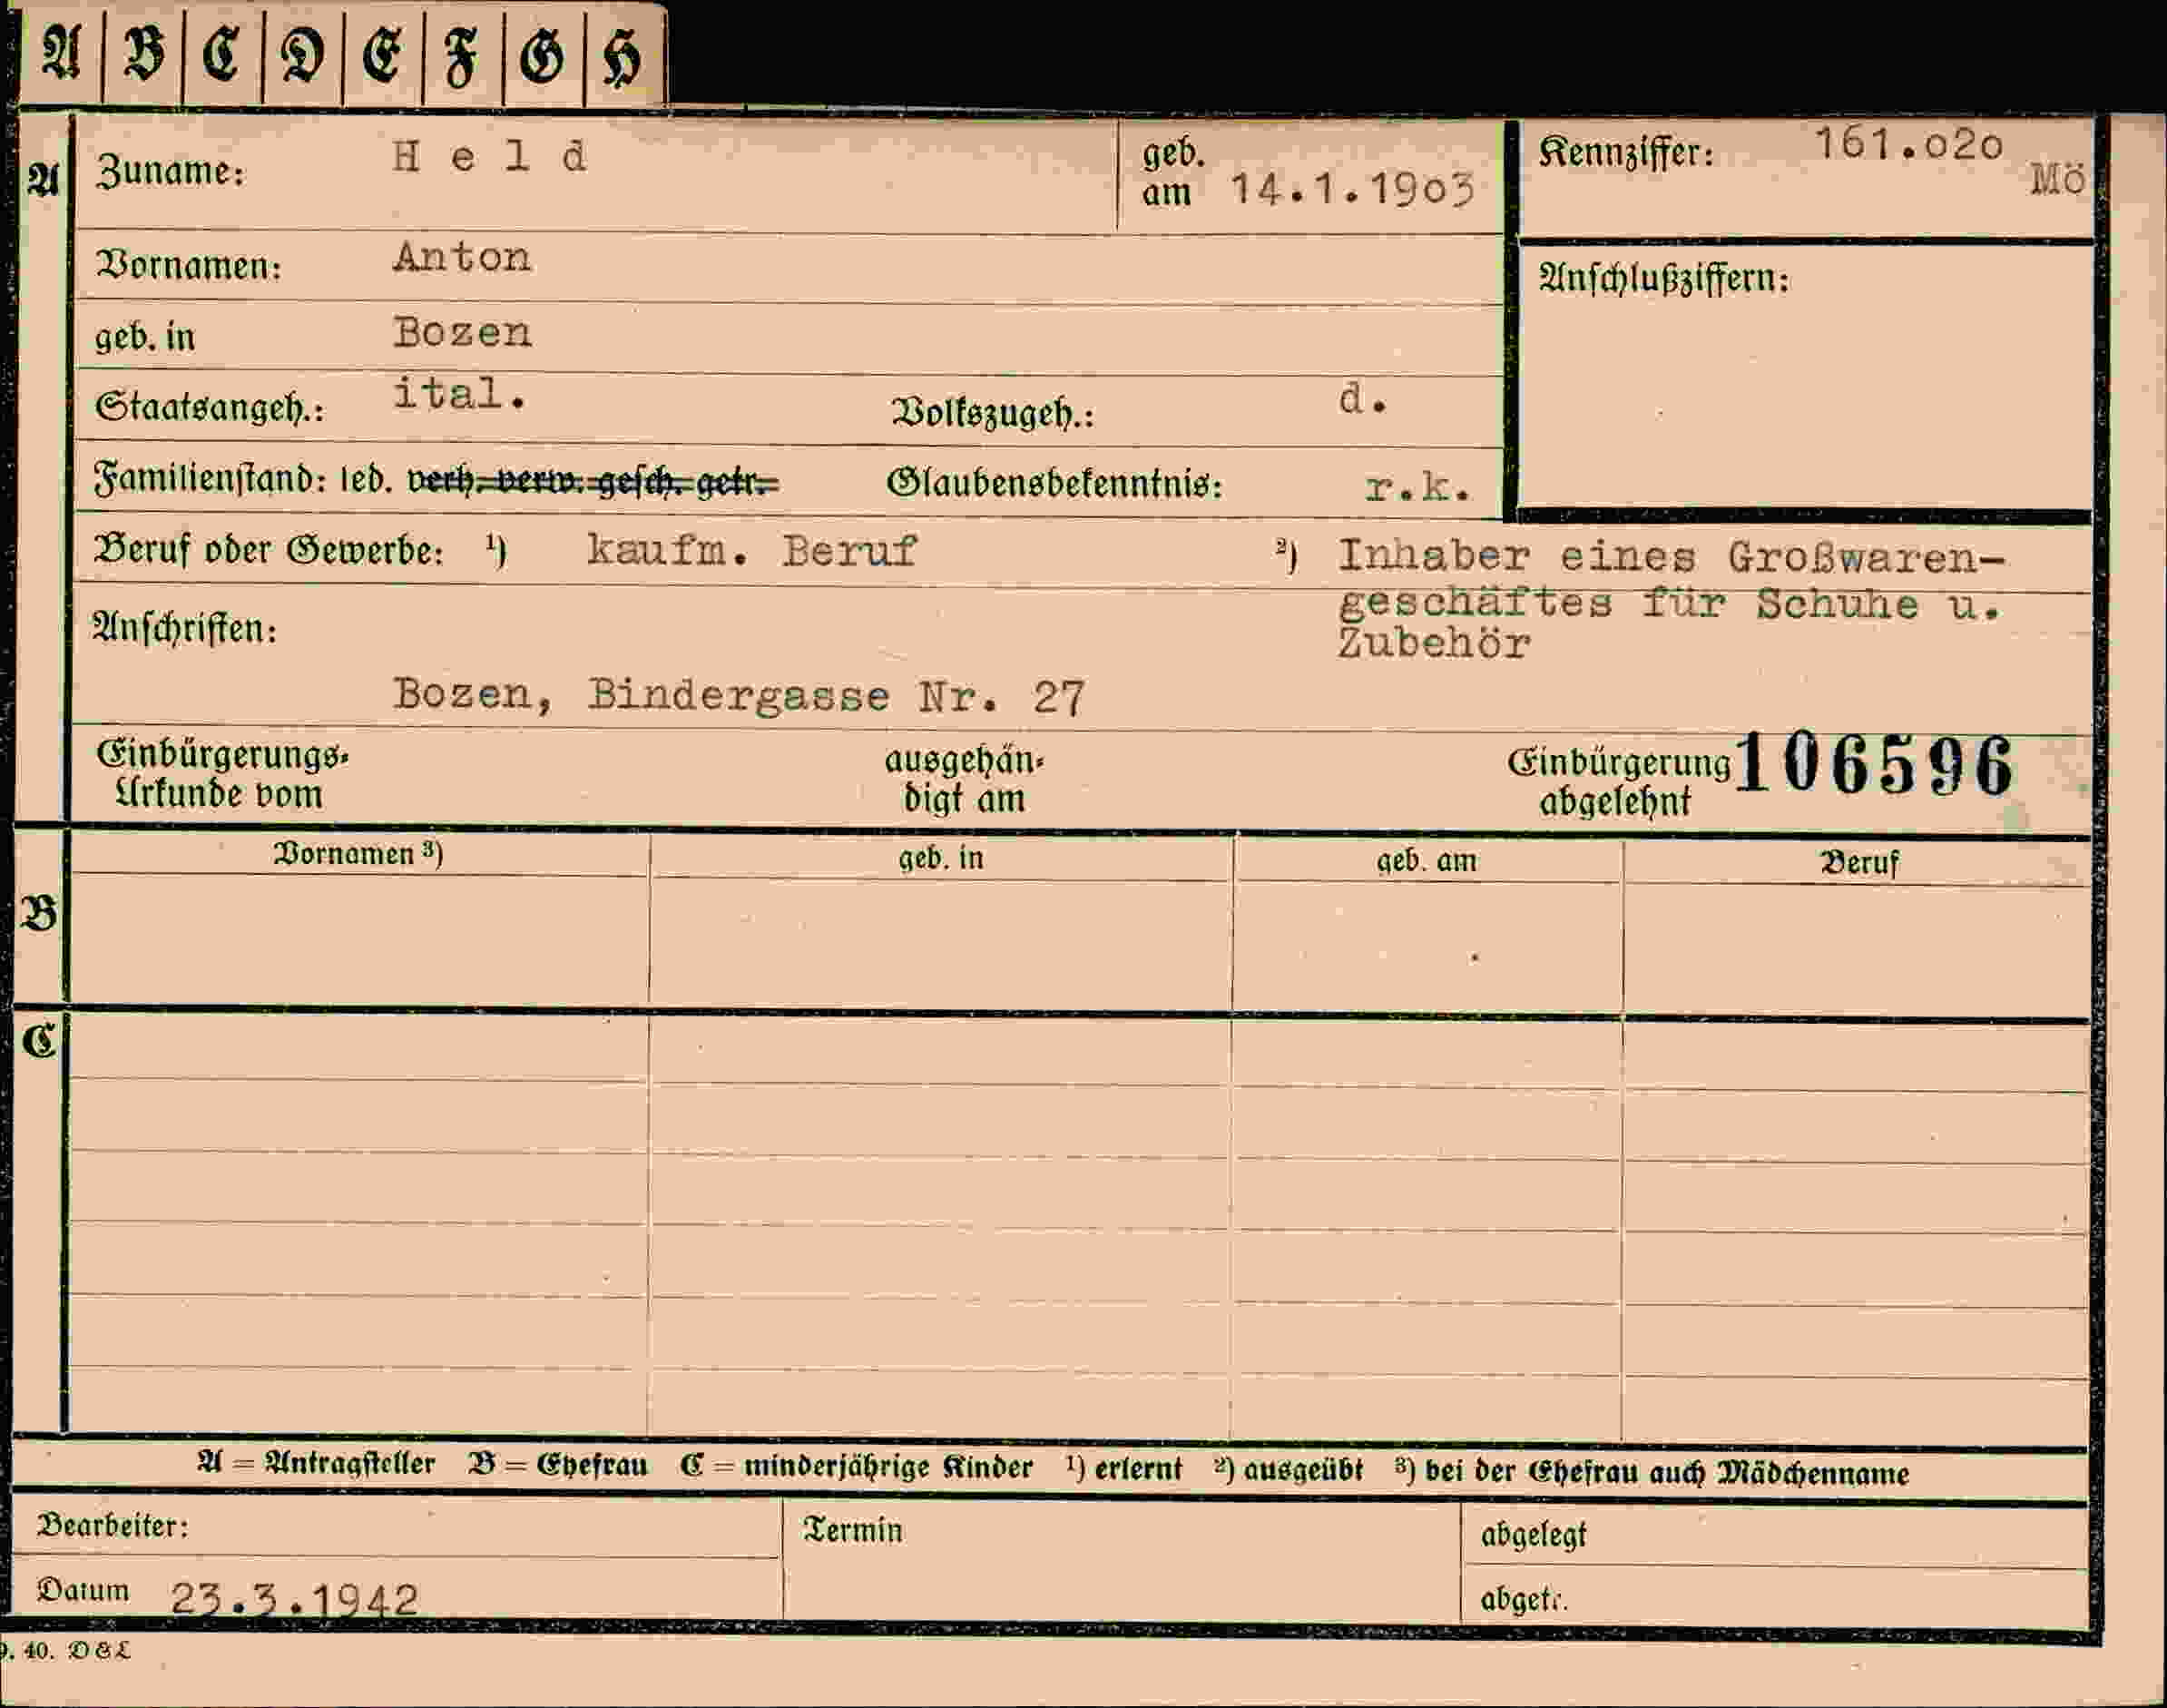This screenshot has height=1708, width=2167.
Task: Click the "Staatsangeh.:" label
Action: point(210,408)
